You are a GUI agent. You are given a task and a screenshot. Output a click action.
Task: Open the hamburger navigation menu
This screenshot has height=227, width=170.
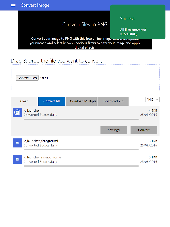coord(13,5)
